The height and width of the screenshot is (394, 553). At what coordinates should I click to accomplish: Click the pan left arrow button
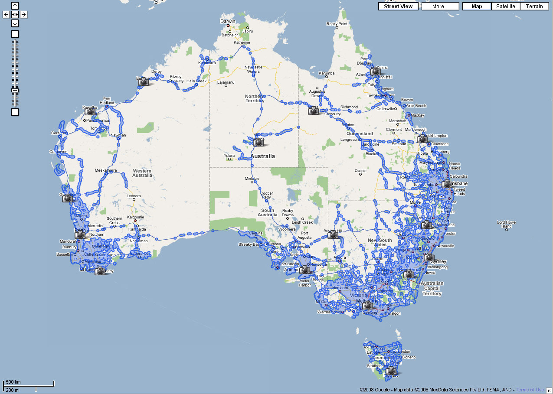6,15
